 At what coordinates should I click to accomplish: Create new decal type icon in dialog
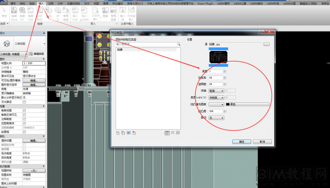pos(117,132)
